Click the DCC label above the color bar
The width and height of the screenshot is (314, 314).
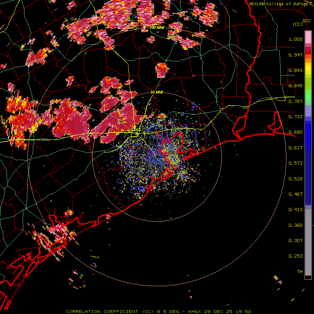pos(306,21)
